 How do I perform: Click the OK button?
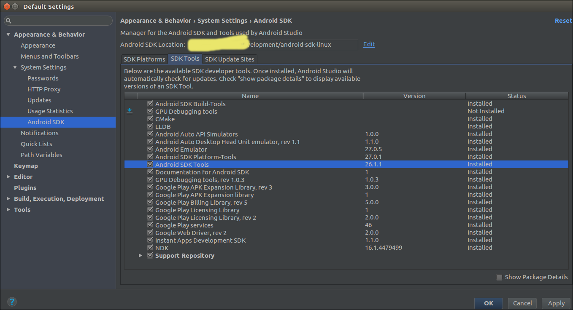click(x=489, y=303)
